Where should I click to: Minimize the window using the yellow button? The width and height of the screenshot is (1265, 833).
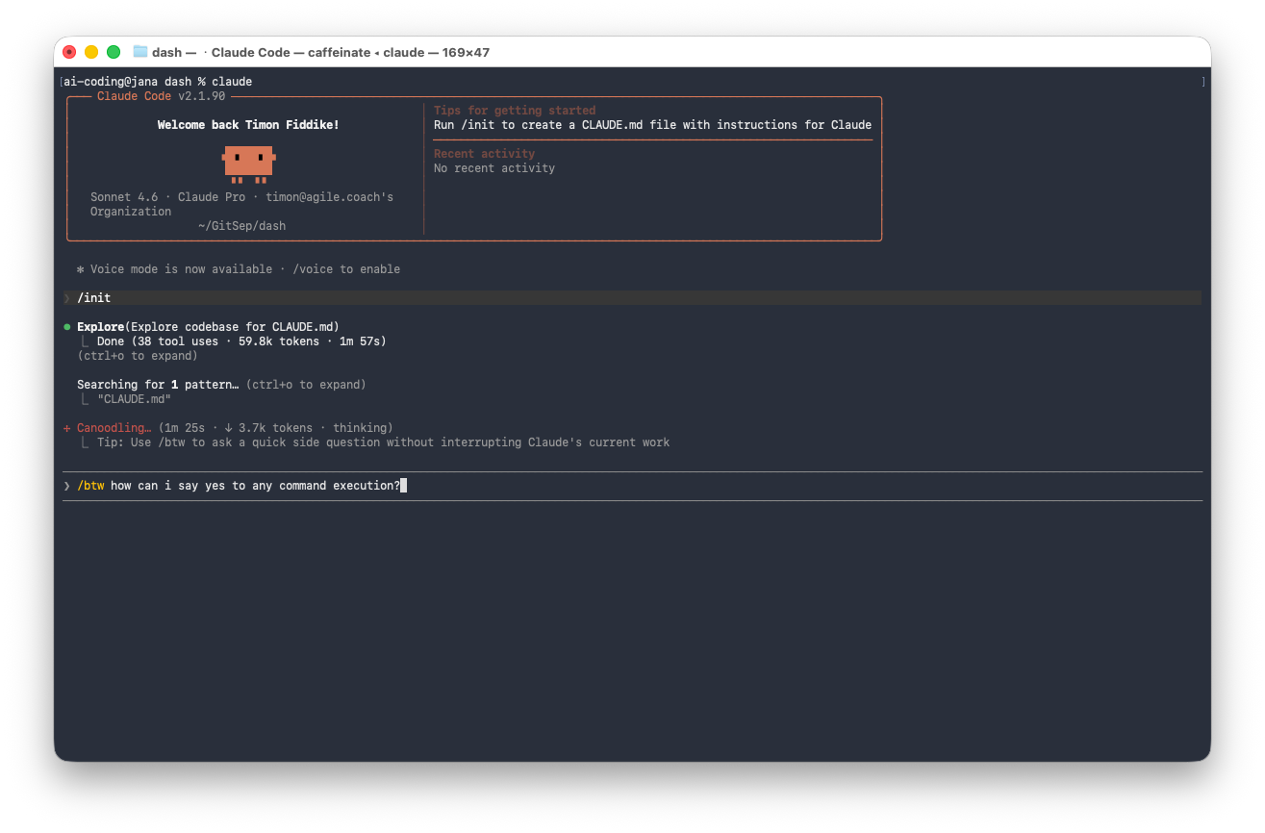click(x=91, y=52)
